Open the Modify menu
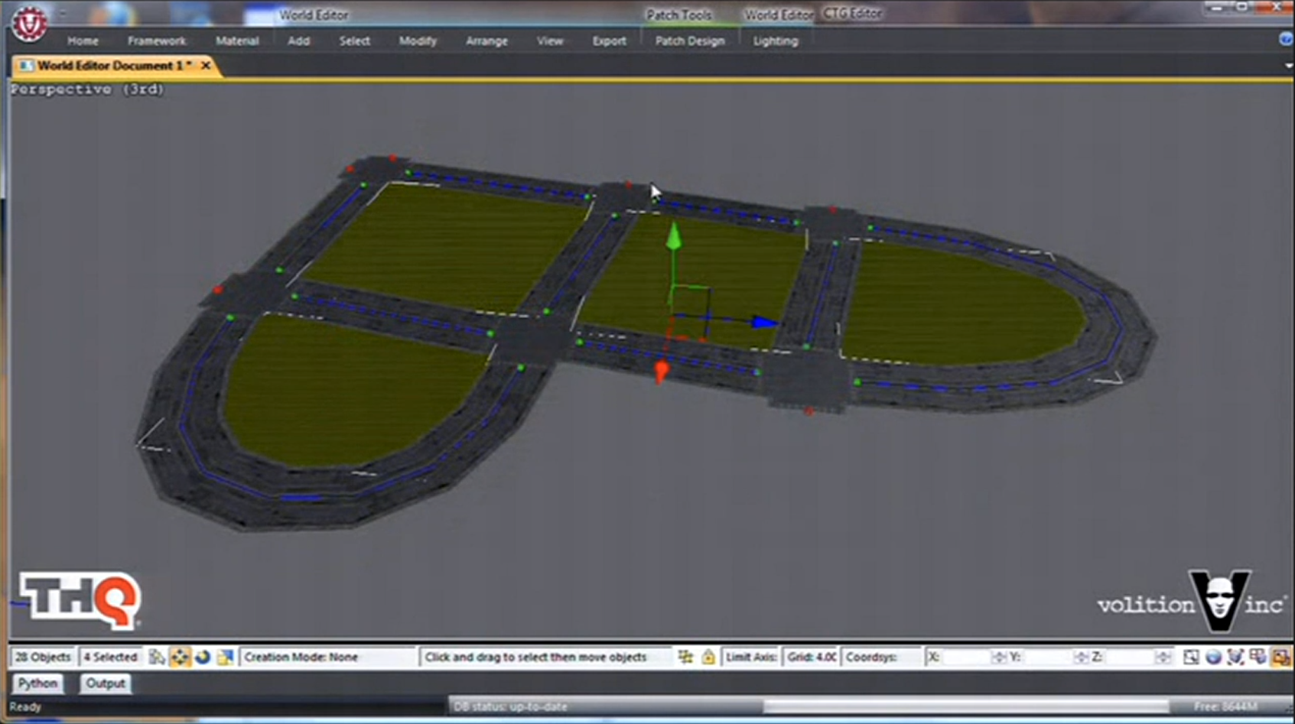 pos(417,41)
